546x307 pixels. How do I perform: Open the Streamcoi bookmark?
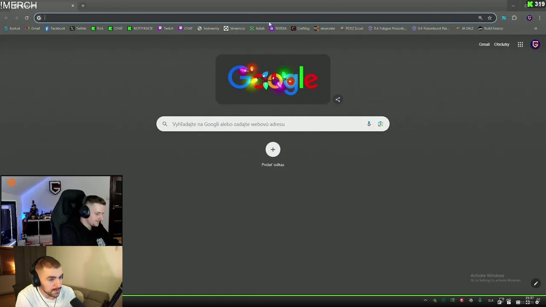(x=235, y=29)
